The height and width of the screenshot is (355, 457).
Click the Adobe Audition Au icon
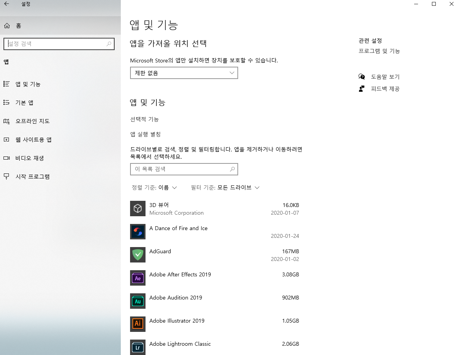[137, 301]
